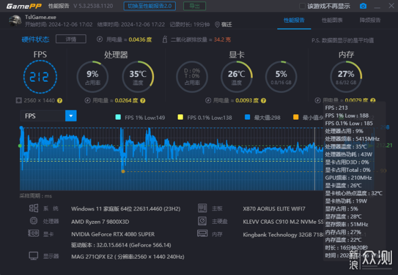This screenshot has height=275, width=398.
Task: Click the 导出 export button
Action: pyautogui.click(x=195, y=6)
